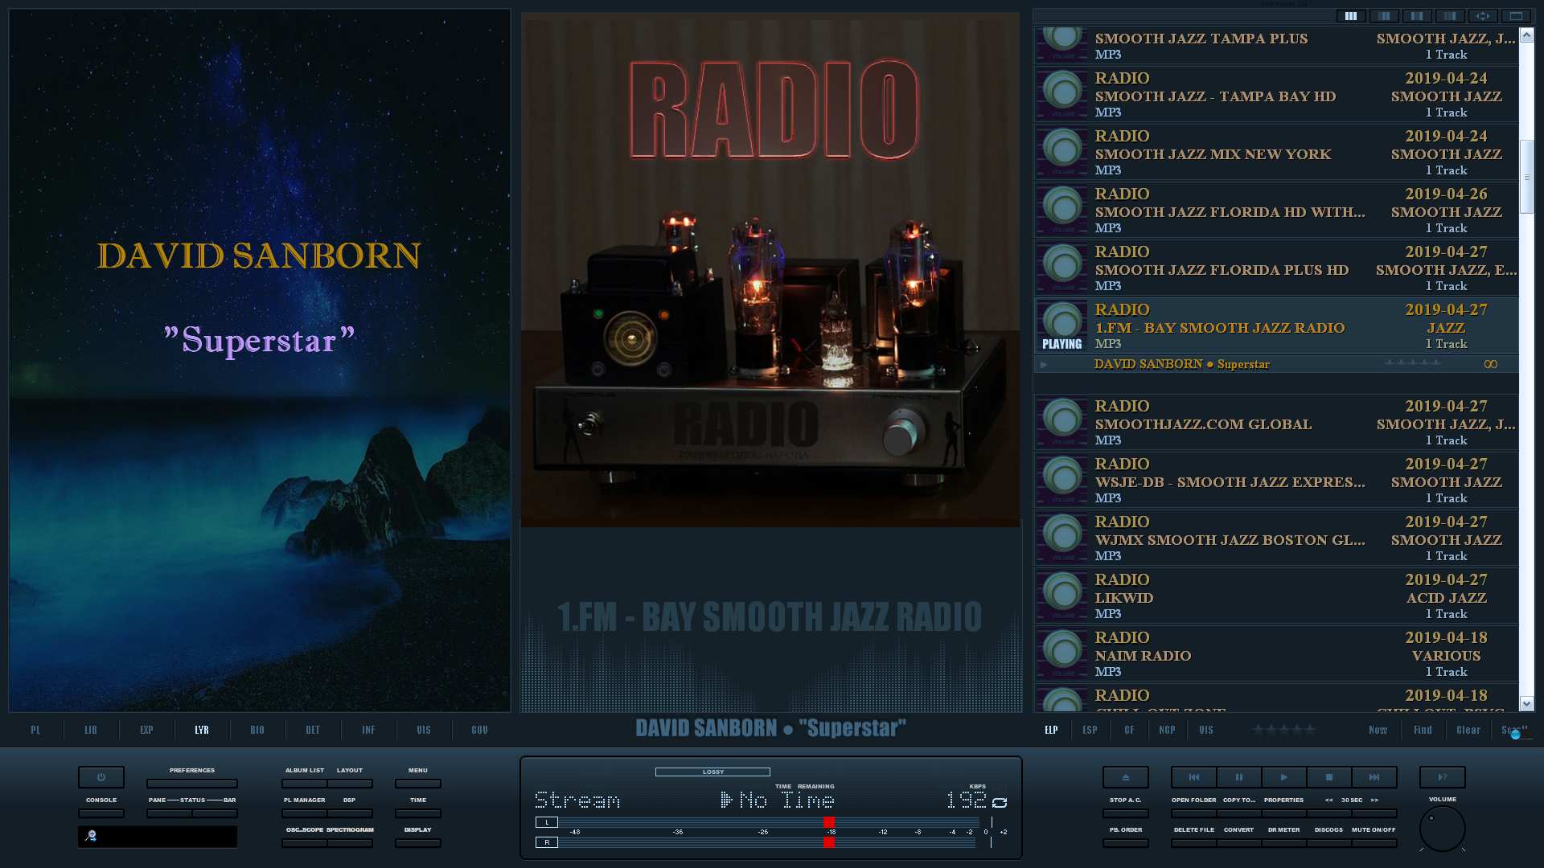
Task: Click the eject open-file button
Action: point(1125,777)
